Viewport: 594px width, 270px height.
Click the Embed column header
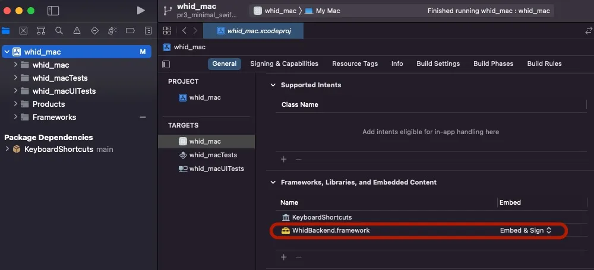[510, 202]
